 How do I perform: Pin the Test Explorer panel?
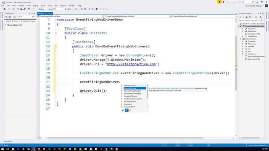pos(32,13)
